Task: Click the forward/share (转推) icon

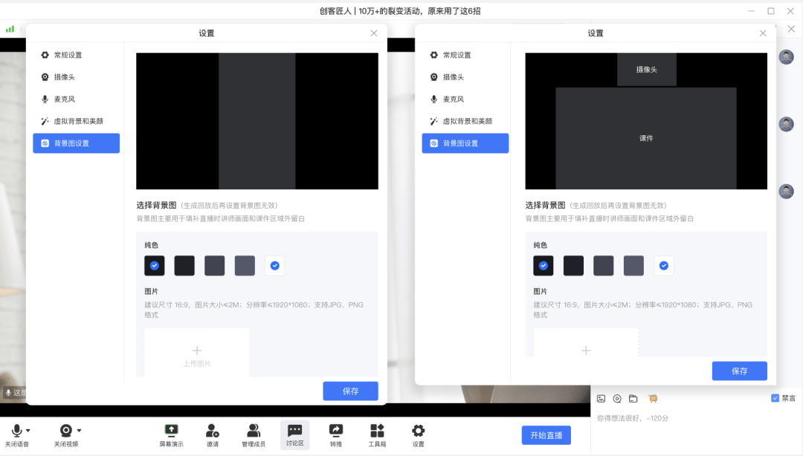Action: [x=336, y=431]
